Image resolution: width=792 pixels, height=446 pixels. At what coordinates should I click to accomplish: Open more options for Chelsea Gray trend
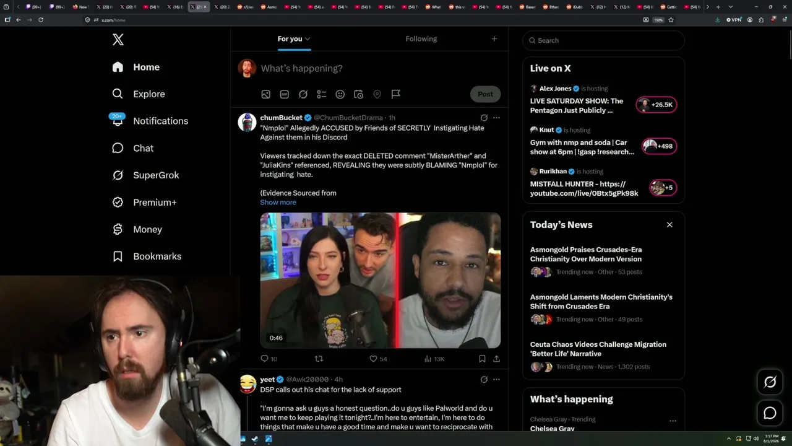673,421
